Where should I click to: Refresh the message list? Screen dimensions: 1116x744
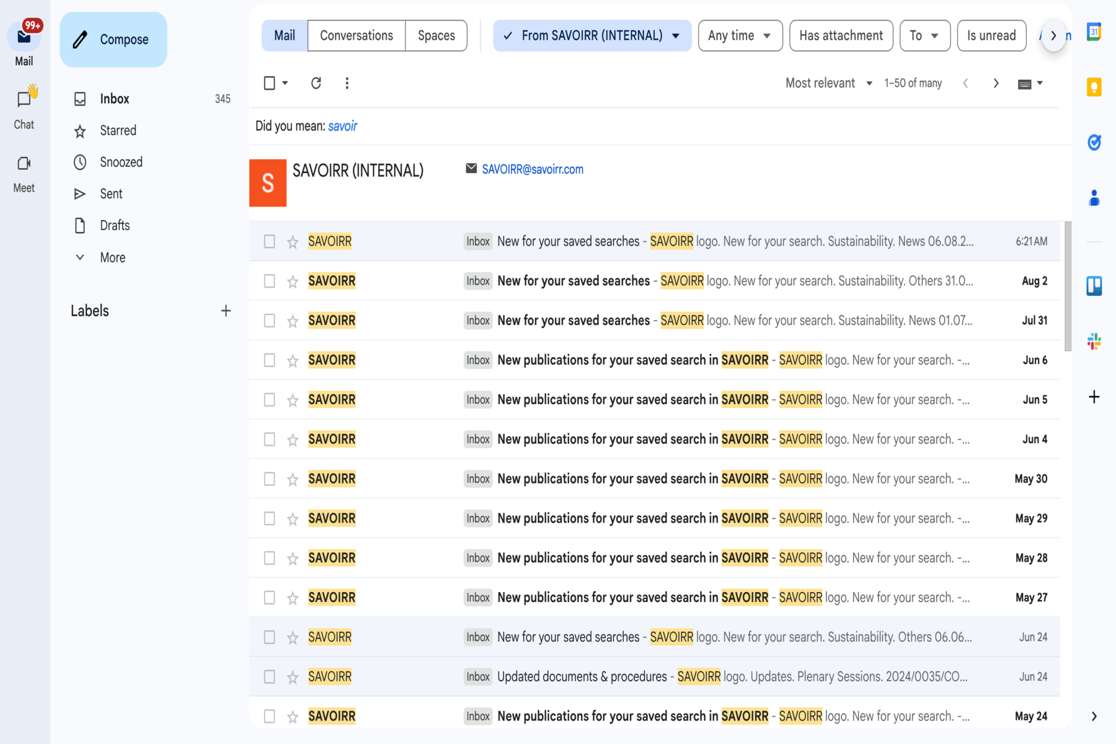(316, 83)
